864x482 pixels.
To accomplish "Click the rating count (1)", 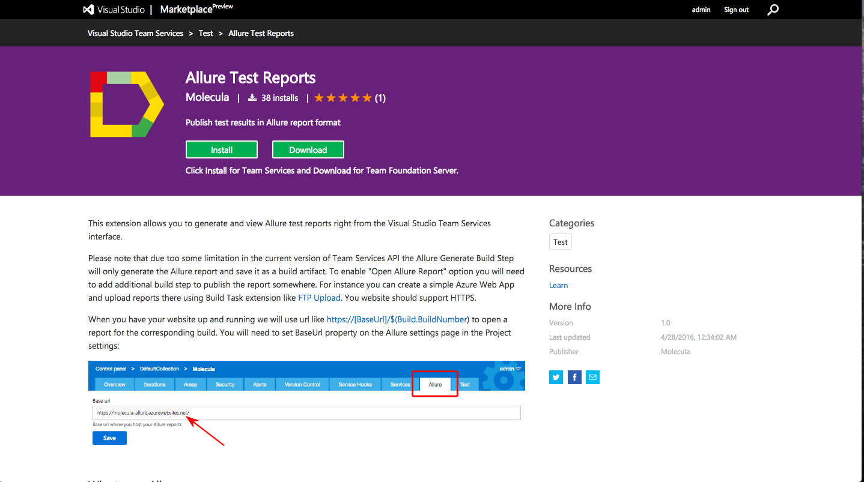I will coord(380,98).
